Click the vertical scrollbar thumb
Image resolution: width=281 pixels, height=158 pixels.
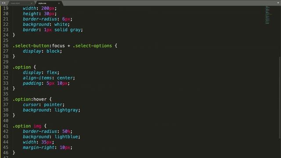click(280, 97)
